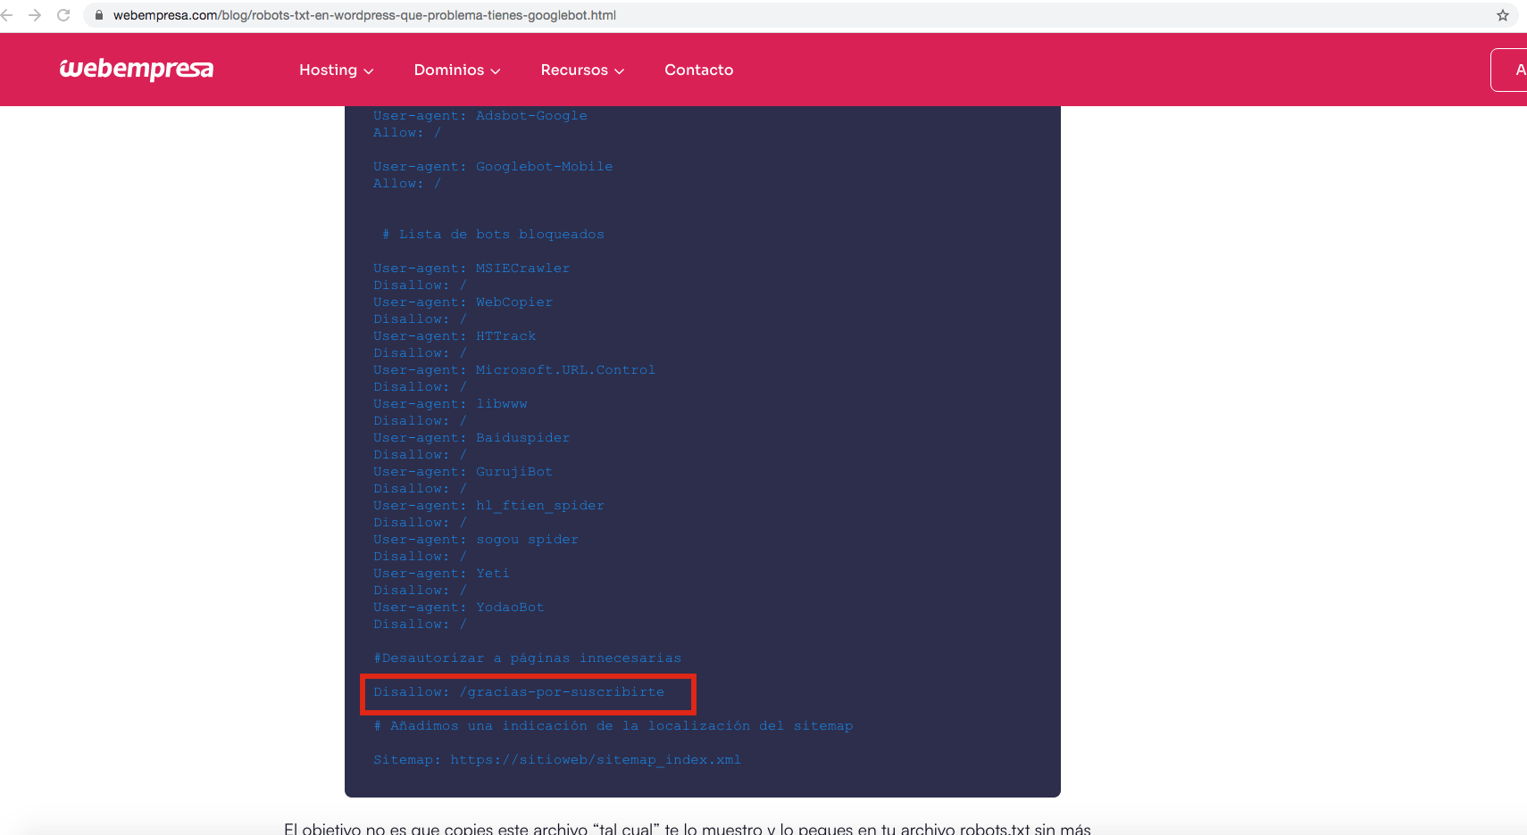Click the 'User-agent: Microsoft.URL.Control' line
1527x835 pixels.
pos(514,370)
